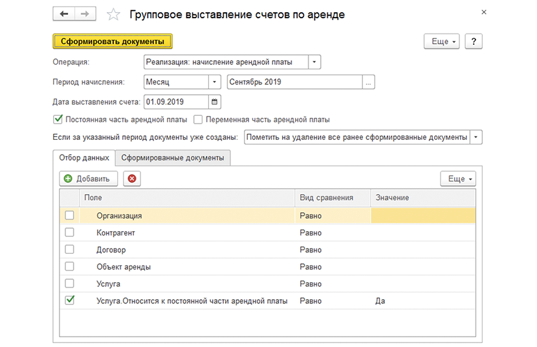537x347 pixels.
Task: Open help with the question mark button
Action: (474, 41)
